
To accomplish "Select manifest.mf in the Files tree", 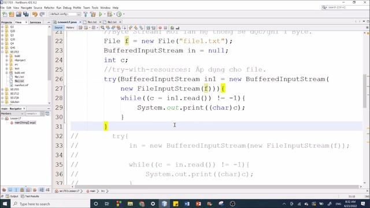I will (21, 85).
